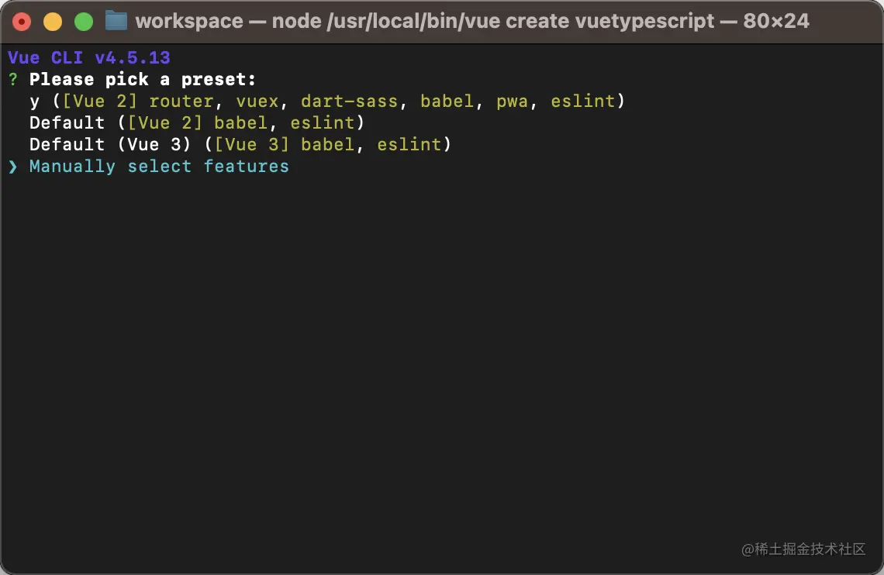Click the cyan selection pointer arrow
Screen dimensions: 884x575
13,167
